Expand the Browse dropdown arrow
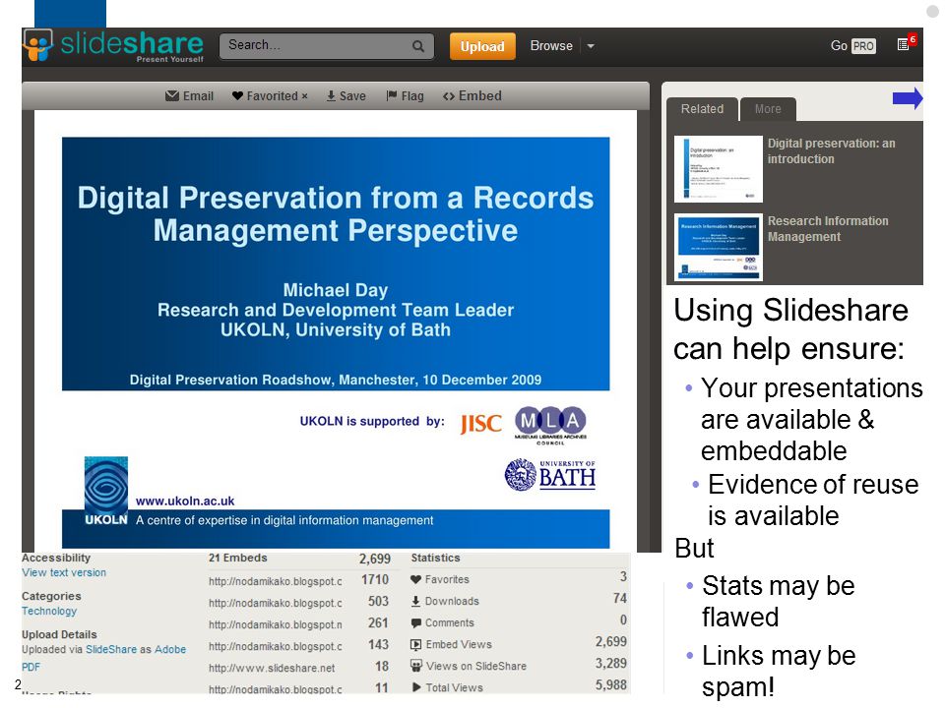 click(x=591, y=46)
